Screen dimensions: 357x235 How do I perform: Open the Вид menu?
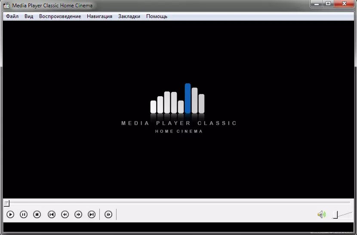pyautogui.click(x=29, y=16)
